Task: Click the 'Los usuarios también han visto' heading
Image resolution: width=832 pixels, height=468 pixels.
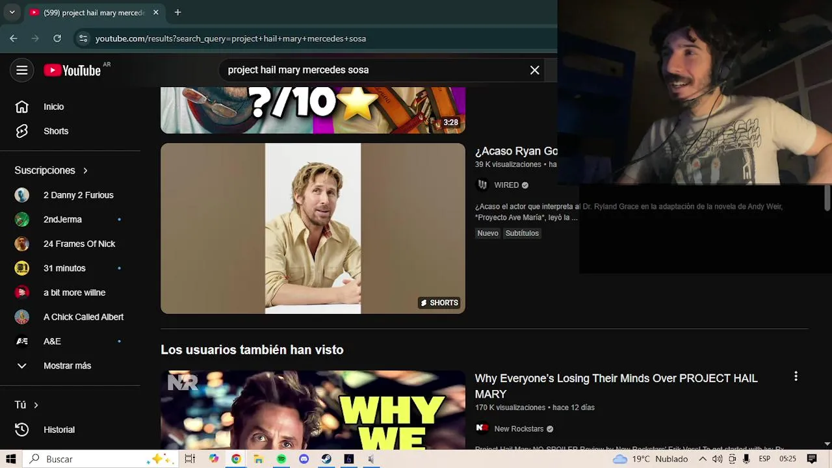Action: click(252, 350)
